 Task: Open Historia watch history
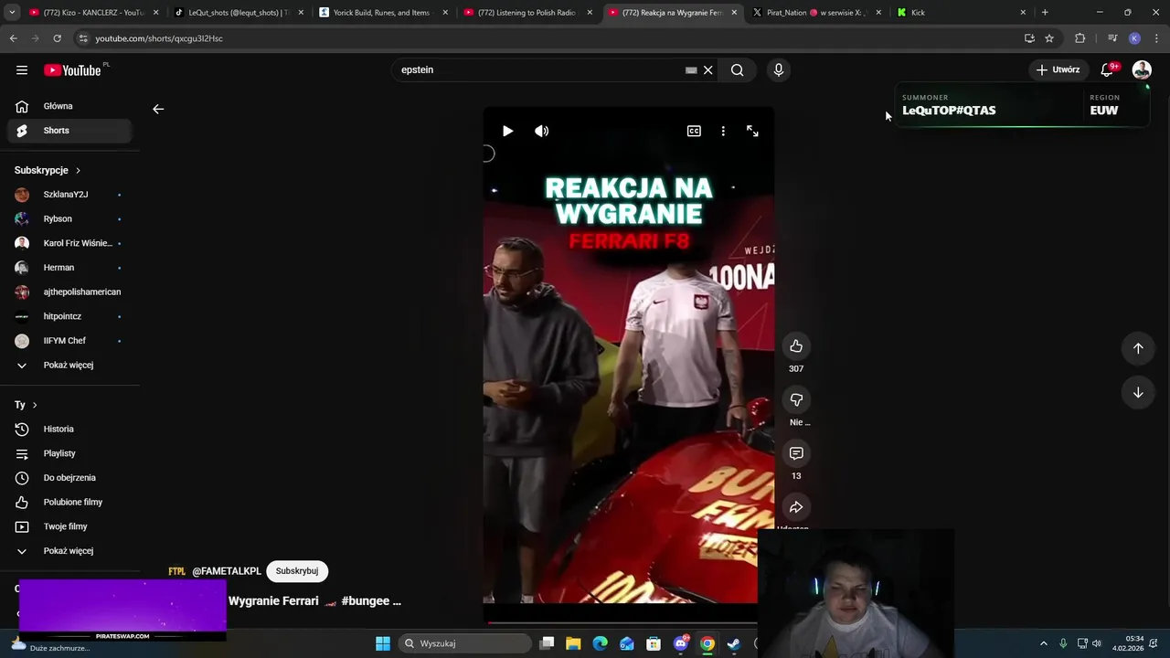click(x=69, y=430)
